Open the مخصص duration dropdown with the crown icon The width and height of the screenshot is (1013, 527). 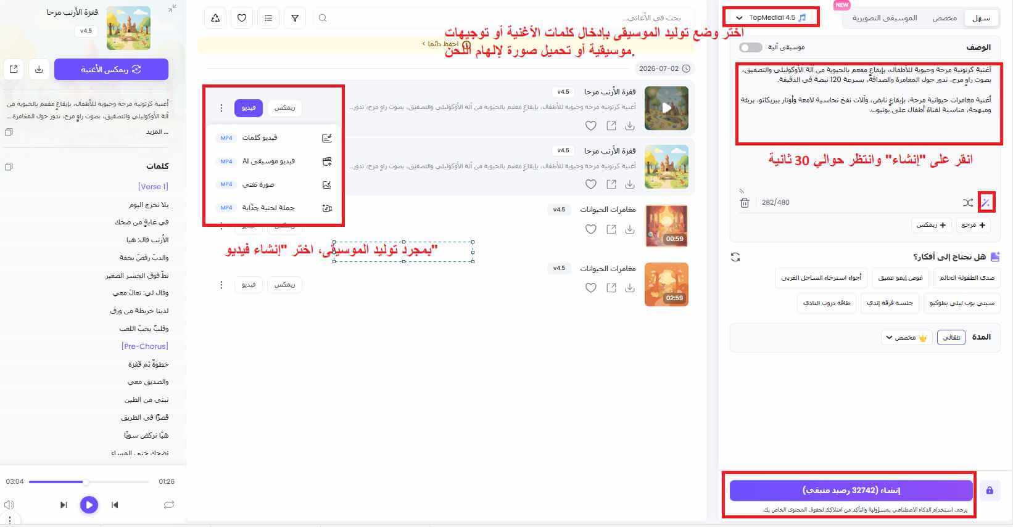(x=906, y=337)
